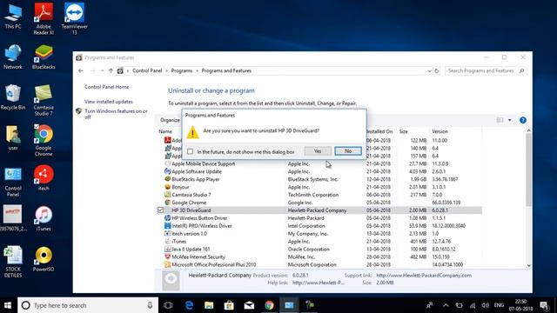The image size is (557, 313).
Task: Open Google Chrome desktop shortcut
Action: pos(44,140)
